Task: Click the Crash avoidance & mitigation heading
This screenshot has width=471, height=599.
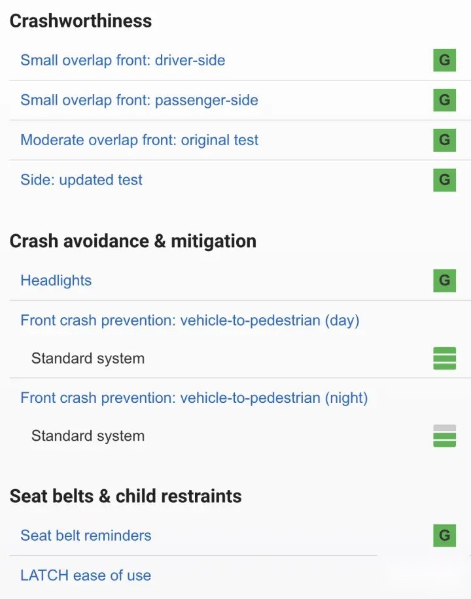Action: tap(133, 241)
